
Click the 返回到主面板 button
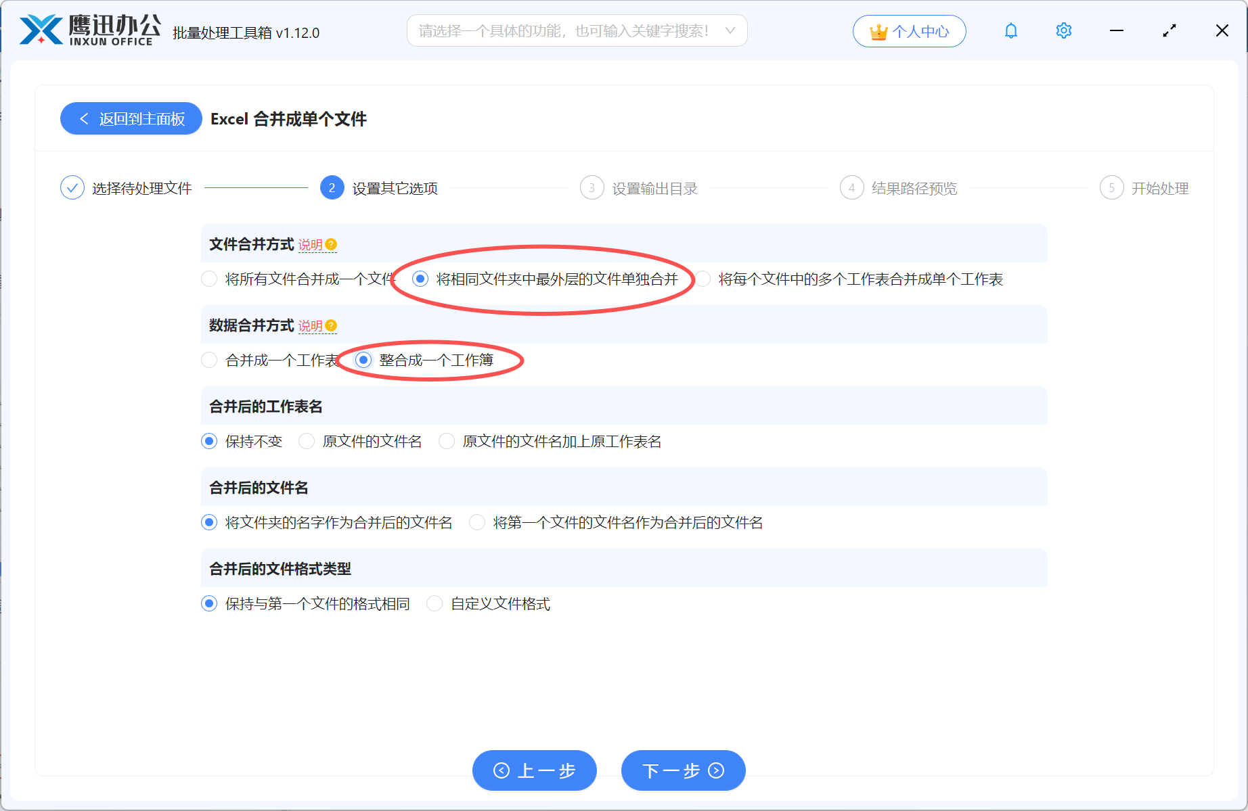131,118
